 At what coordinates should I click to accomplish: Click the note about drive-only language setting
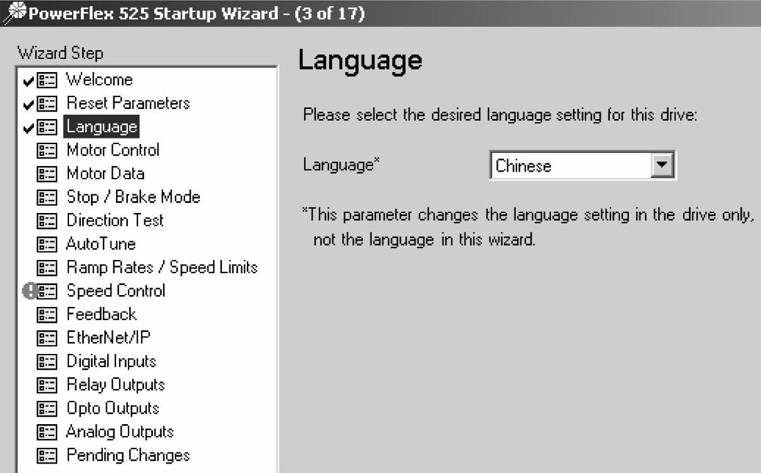coord(527,227)
